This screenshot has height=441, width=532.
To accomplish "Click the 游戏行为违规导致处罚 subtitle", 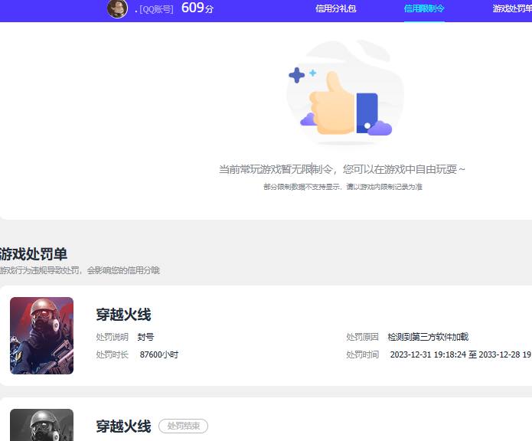I will click(80, 270).
